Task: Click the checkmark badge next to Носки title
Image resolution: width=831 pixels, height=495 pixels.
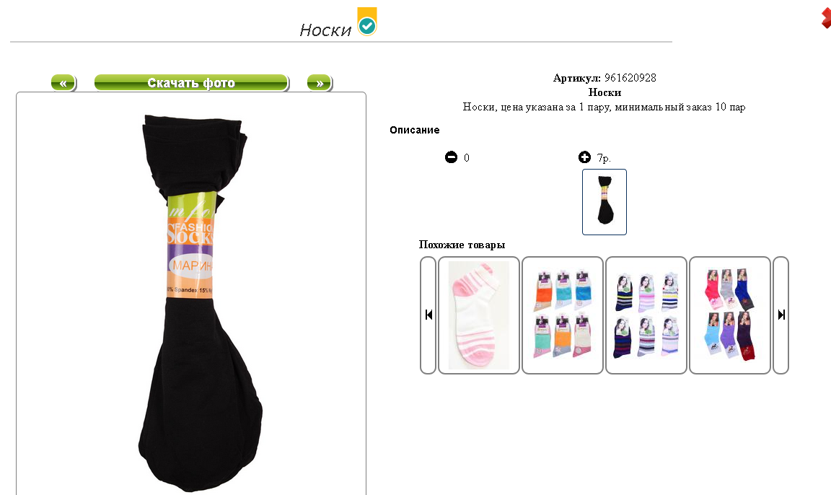Action: [366, 22]
